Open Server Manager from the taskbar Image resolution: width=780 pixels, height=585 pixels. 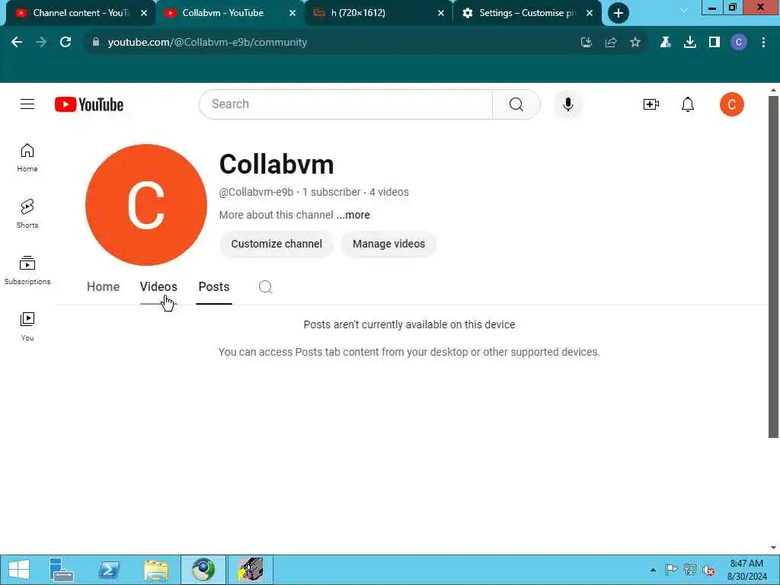pyautogui.click(x=62, y=570)
